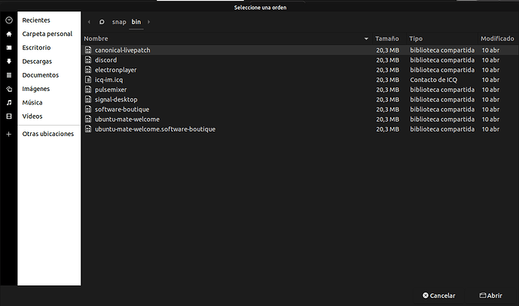
Task: Click the discord file icon
Action: 88,59
